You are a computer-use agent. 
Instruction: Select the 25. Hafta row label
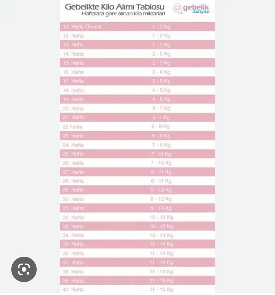click(x=73, y=154)
